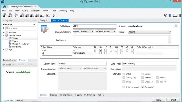Screen dimensions: 182x102
Task: Switch to the Foreign Keys tab
Action: point(66,95)
